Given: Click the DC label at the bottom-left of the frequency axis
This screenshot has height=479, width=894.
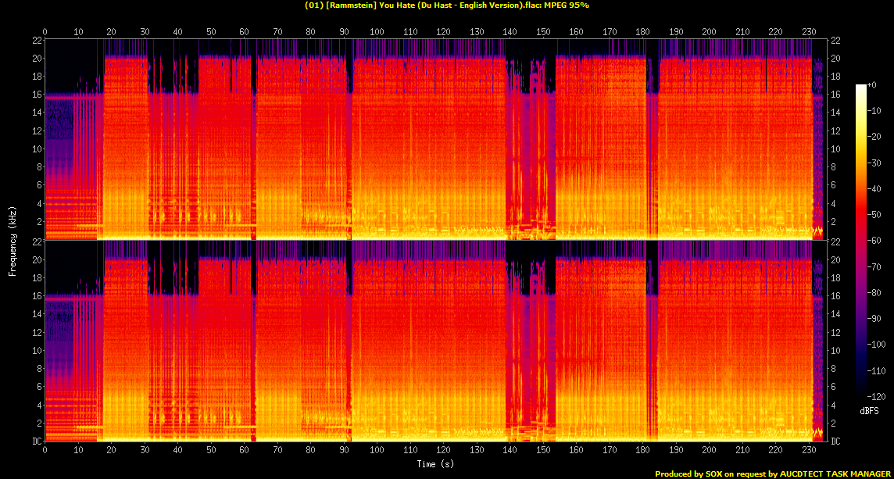Looking at the screenshot, I should tap(37, 441).
